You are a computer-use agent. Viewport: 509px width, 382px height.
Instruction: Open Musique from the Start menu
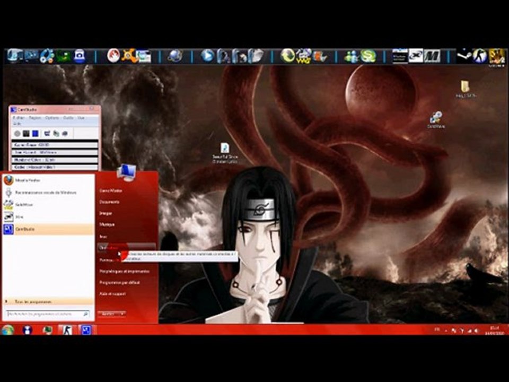(107, 224)
